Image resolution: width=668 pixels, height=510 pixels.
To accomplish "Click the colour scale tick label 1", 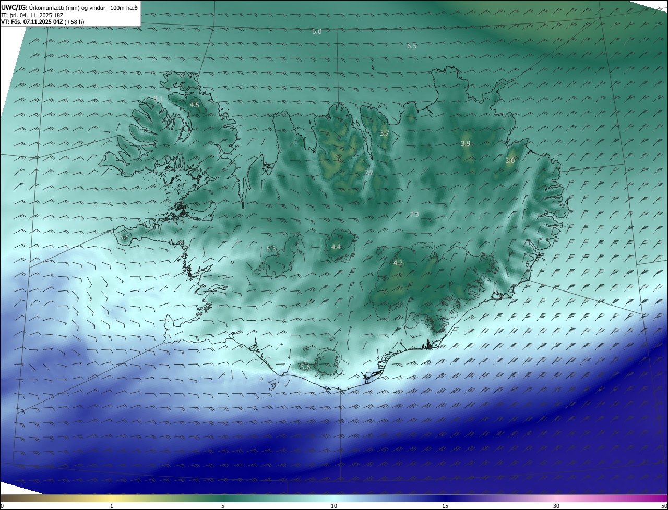I will 112,506.
